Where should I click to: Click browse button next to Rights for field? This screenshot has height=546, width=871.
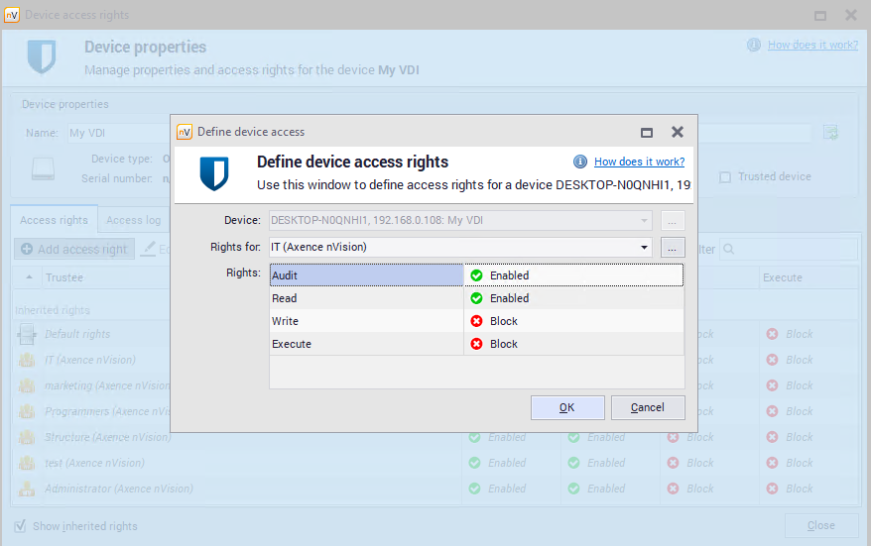tap(673, 247)
